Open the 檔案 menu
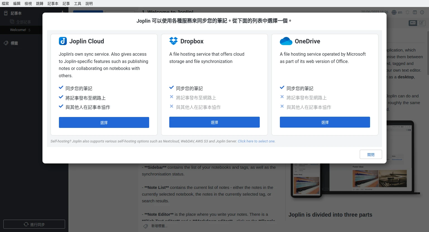Screen dimensions: 429x232 coord(5,4)
